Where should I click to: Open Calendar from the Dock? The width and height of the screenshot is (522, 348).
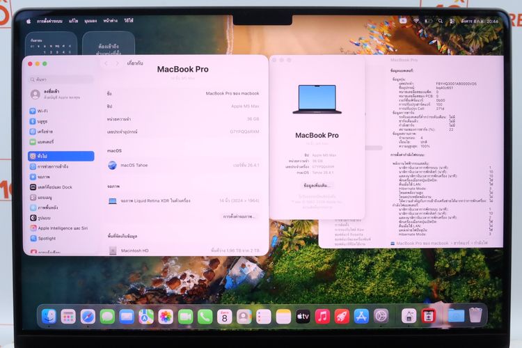224,317
